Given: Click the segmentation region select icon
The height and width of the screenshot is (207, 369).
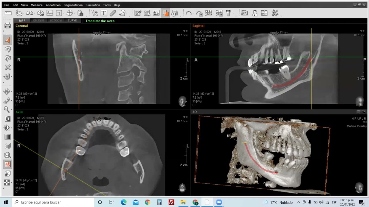Looking at the screenshot, I should click(x=147, y=13).
